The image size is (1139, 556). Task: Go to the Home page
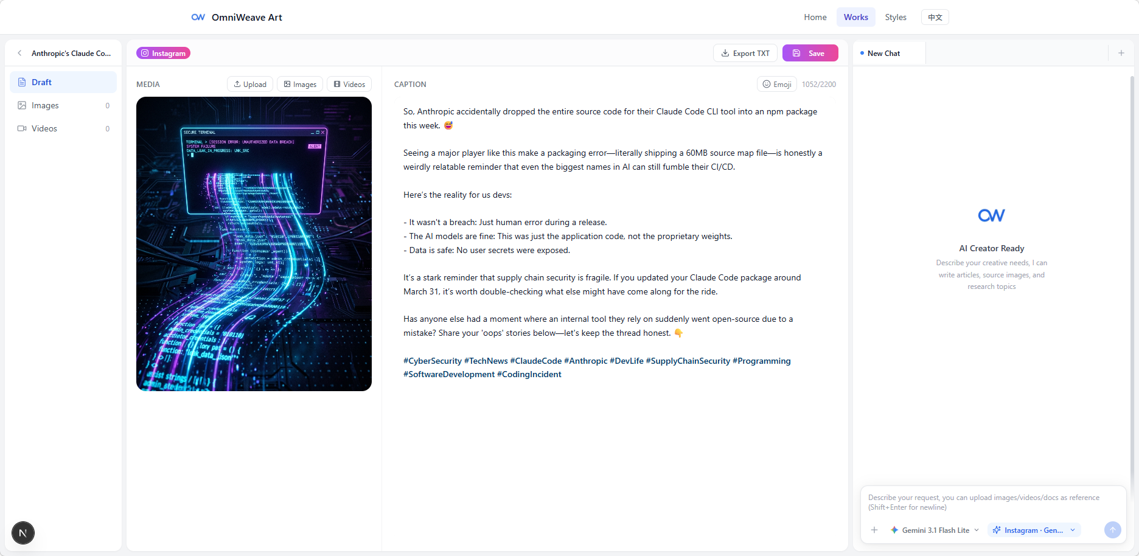[815, 17]
